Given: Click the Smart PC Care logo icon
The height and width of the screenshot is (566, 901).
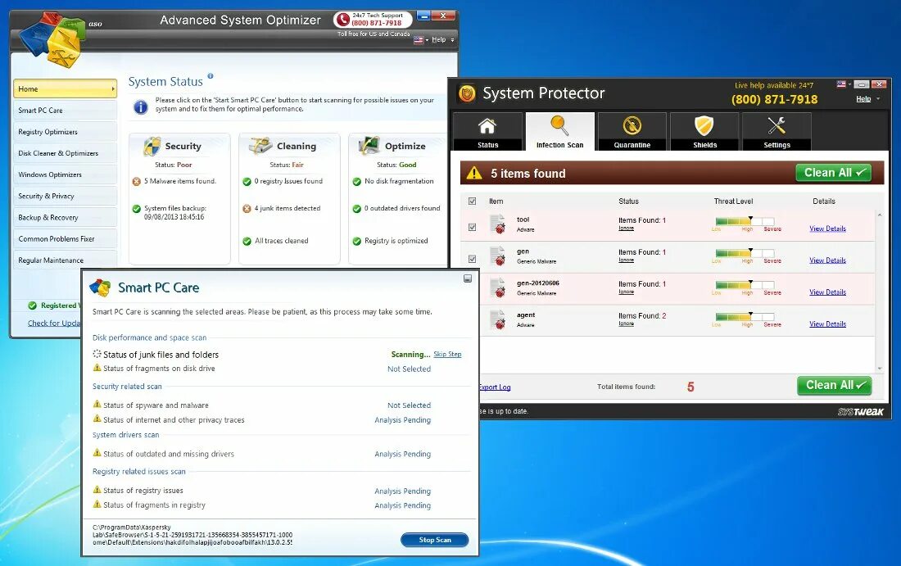Looking at the screenshot, I should 100,288.
